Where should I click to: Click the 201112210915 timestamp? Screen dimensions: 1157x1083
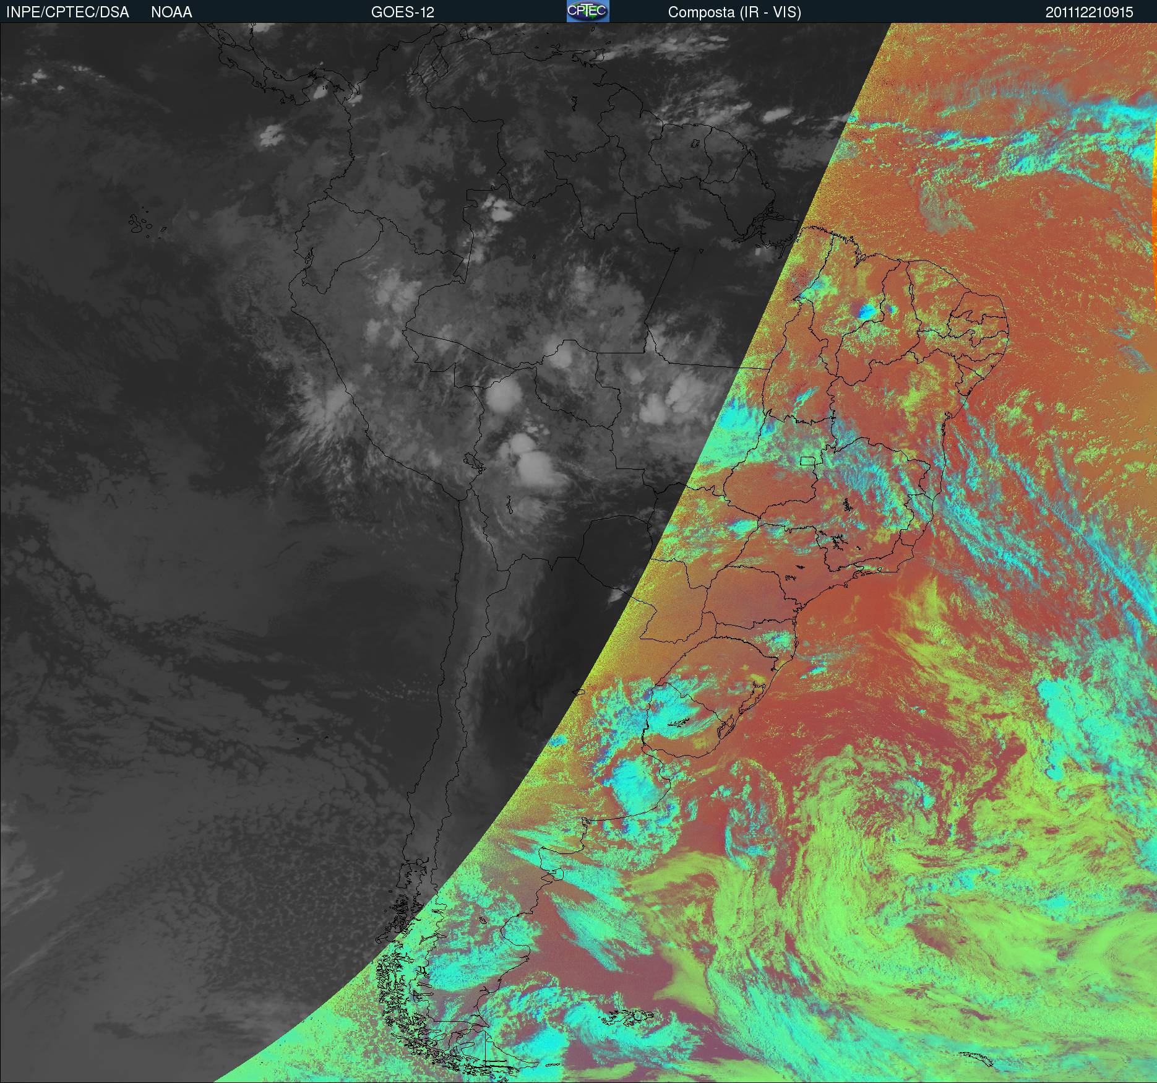(1090, 12)
